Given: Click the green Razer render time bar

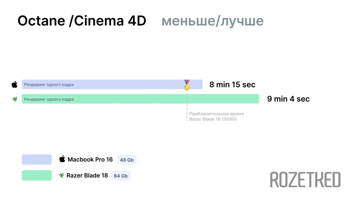Looking at the screenshot, I should (140, 99).
